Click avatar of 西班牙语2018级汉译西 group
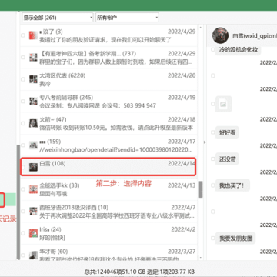Image resolution: width=277 pixels, height=277 pixels. [33, 212]
